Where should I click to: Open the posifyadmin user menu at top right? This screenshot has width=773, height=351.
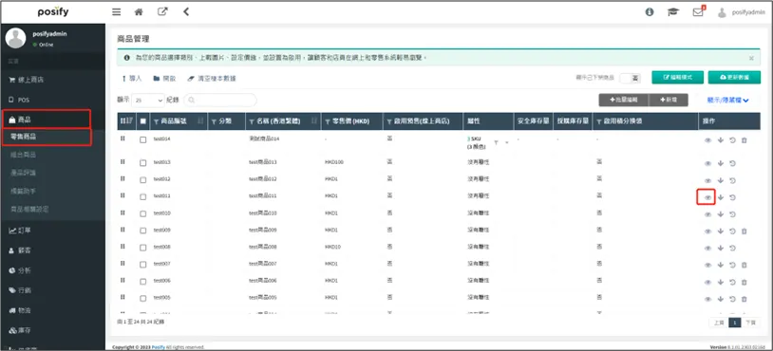(741, 12)
